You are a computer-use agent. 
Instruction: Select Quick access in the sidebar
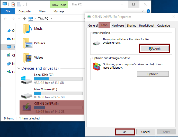[x=11, y=31]
